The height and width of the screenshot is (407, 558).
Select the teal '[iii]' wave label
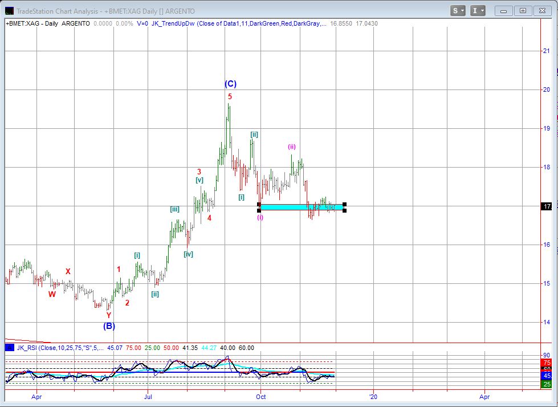[174, 209]
